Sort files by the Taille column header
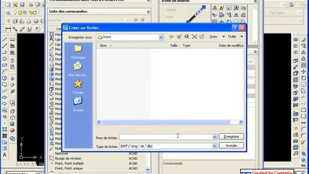The height and width of the screenshot is (174, 309). pyautogui.click(x=166, y=45)
